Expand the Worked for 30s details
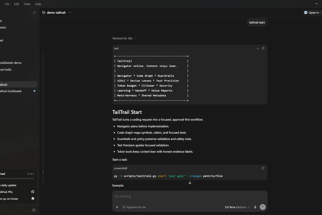322x215 pixels. (x=124, y=38)
